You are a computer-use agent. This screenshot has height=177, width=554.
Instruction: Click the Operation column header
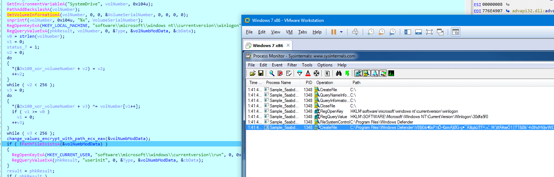[x=332, y=83]
